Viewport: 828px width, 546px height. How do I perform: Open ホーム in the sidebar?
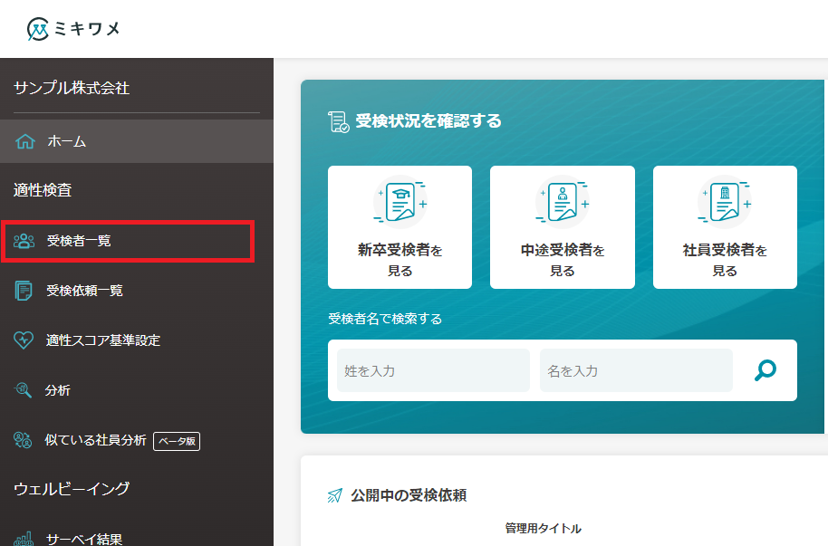tap(67, 141)
